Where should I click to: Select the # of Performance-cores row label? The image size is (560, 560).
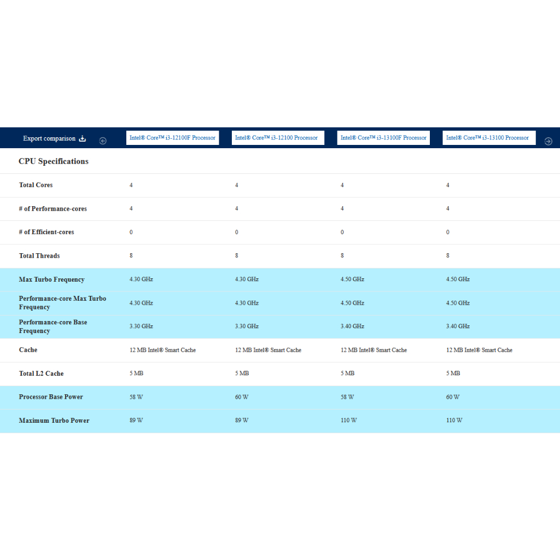pyautogui.click(x=52, y=209)
